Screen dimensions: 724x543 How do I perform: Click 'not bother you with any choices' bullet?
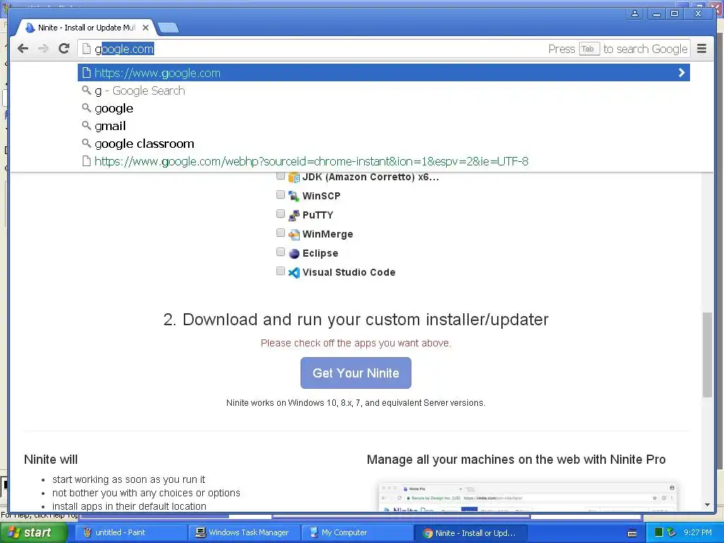pyautogui.click(x=146, y=493)
